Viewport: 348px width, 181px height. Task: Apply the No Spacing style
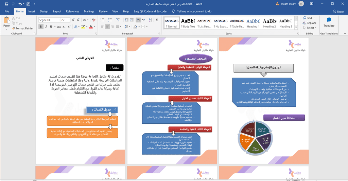point(221,23)
